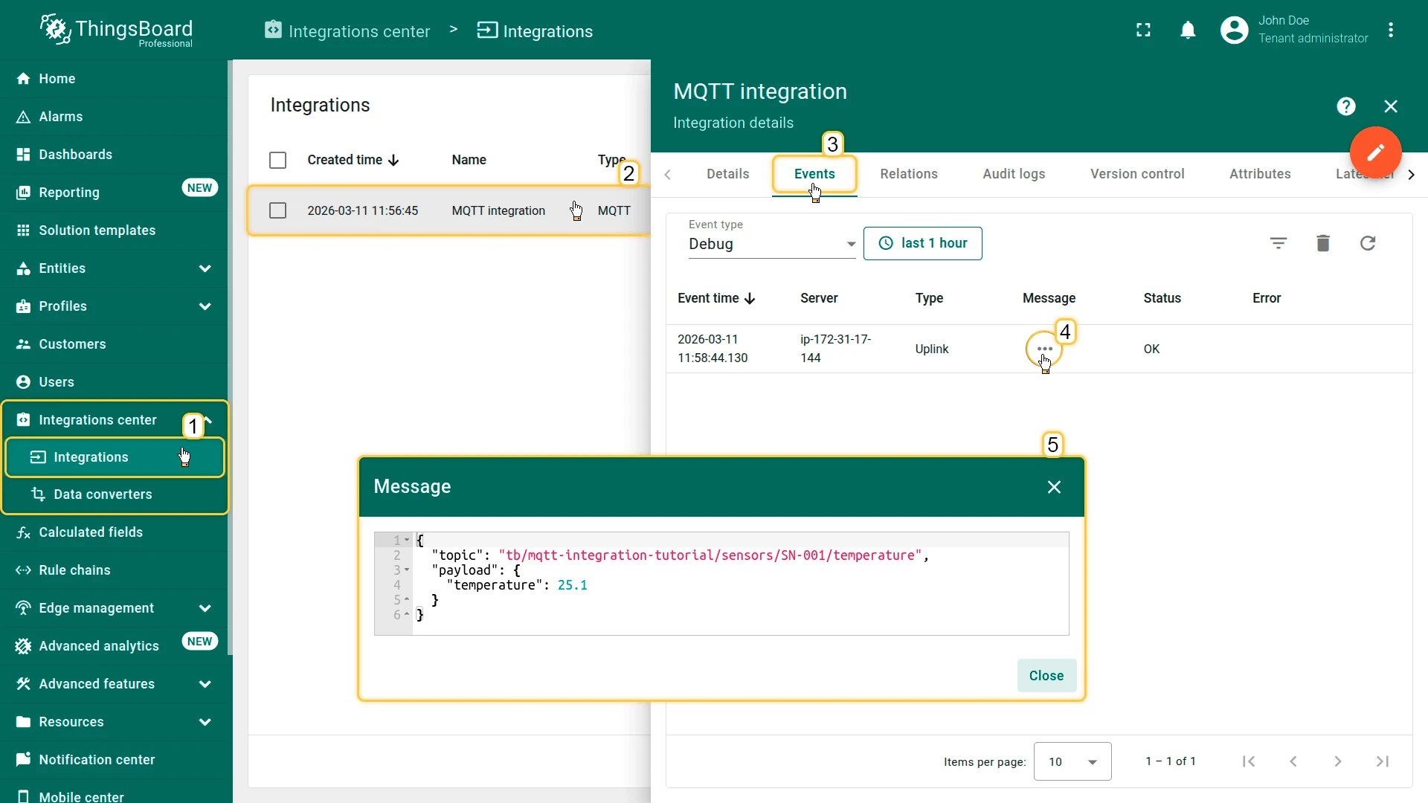The image size is (1428, 803).
Task: Open Solution templates
Action: coord(114,230)
